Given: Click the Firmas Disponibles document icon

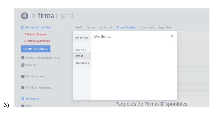Looking at the screenshot, I should click(23, 27).
